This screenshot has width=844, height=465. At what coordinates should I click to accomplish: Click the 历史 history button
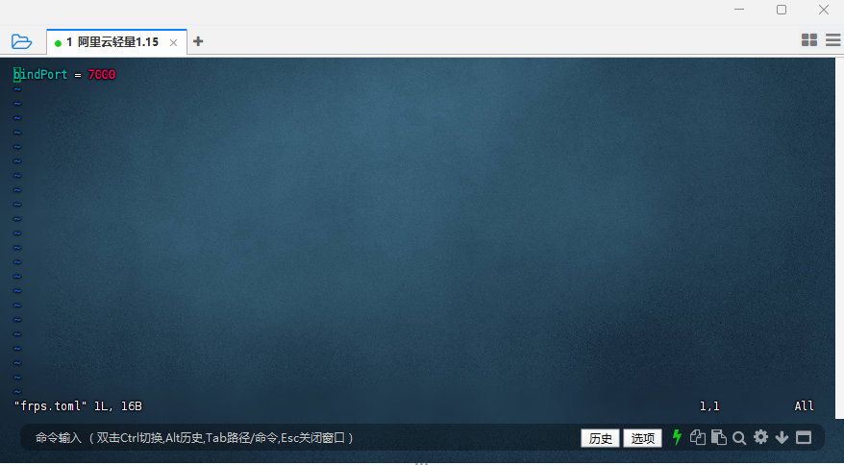point(600,438)
